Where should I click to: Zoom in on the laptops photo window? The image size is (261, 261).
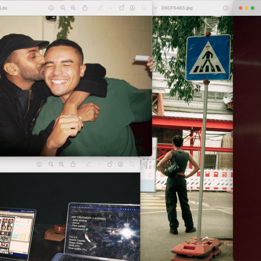tap(61, 164)
